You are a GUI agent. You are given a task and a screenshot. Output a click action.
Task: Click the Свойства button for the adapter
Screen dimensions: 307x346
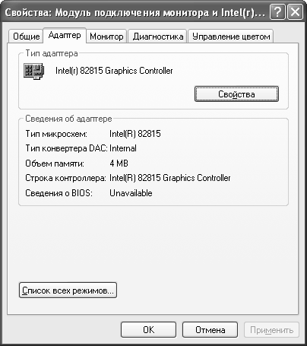tap(236, 94)
